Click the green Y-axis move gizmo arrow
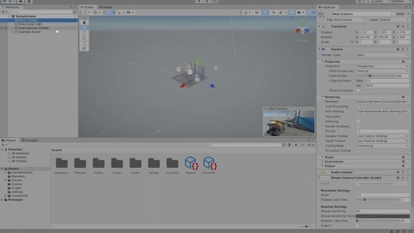The width and height of the screenshot is (414, 233). pos(197,61)
